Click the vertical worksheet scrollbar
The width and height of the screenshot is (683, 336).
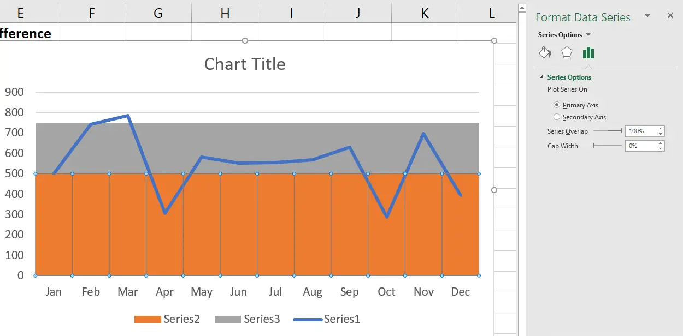point(522,164)
